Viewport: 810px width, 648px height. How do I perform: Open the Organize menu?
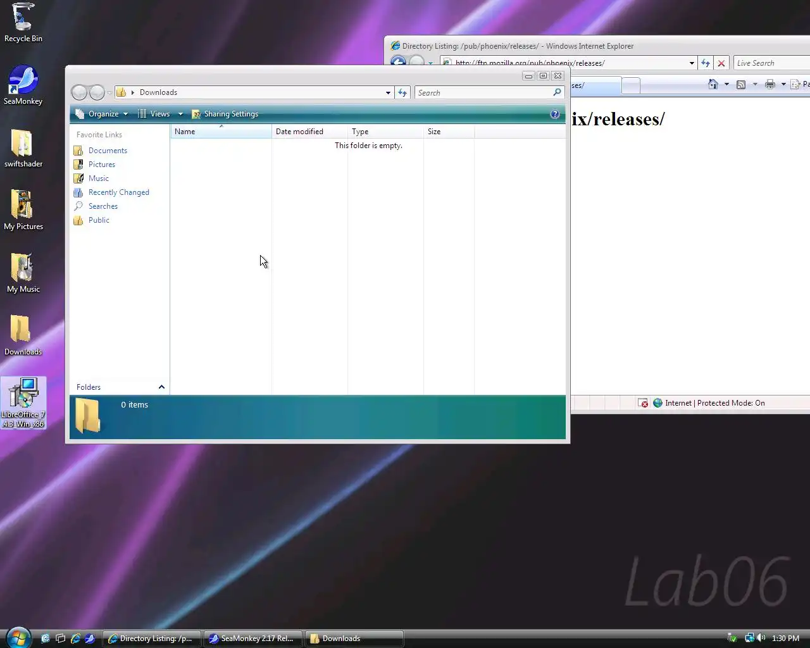tap(101, 114)
